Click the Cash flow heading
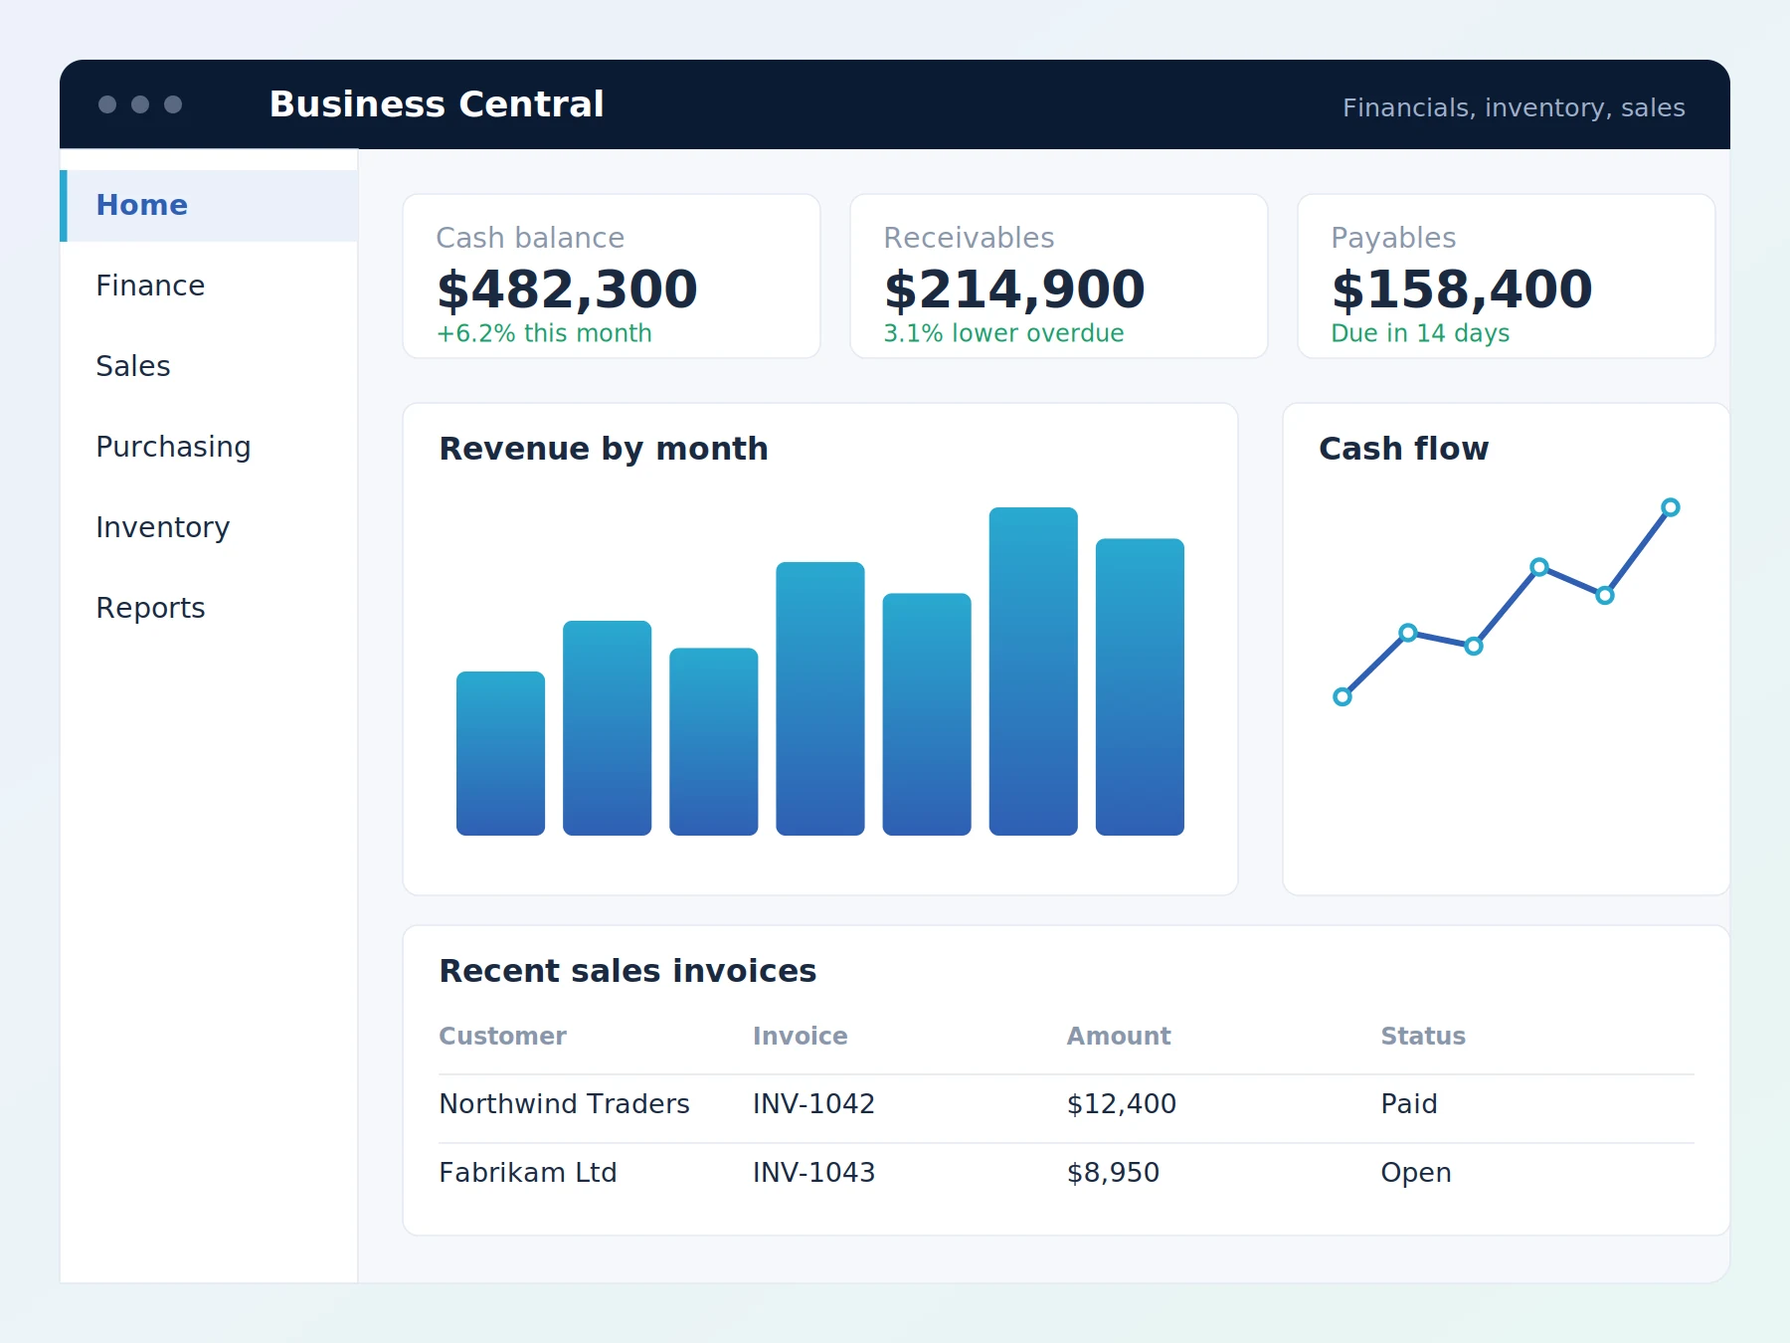The width and height of the screenshot is (1790, 1343). [1403, 449]
